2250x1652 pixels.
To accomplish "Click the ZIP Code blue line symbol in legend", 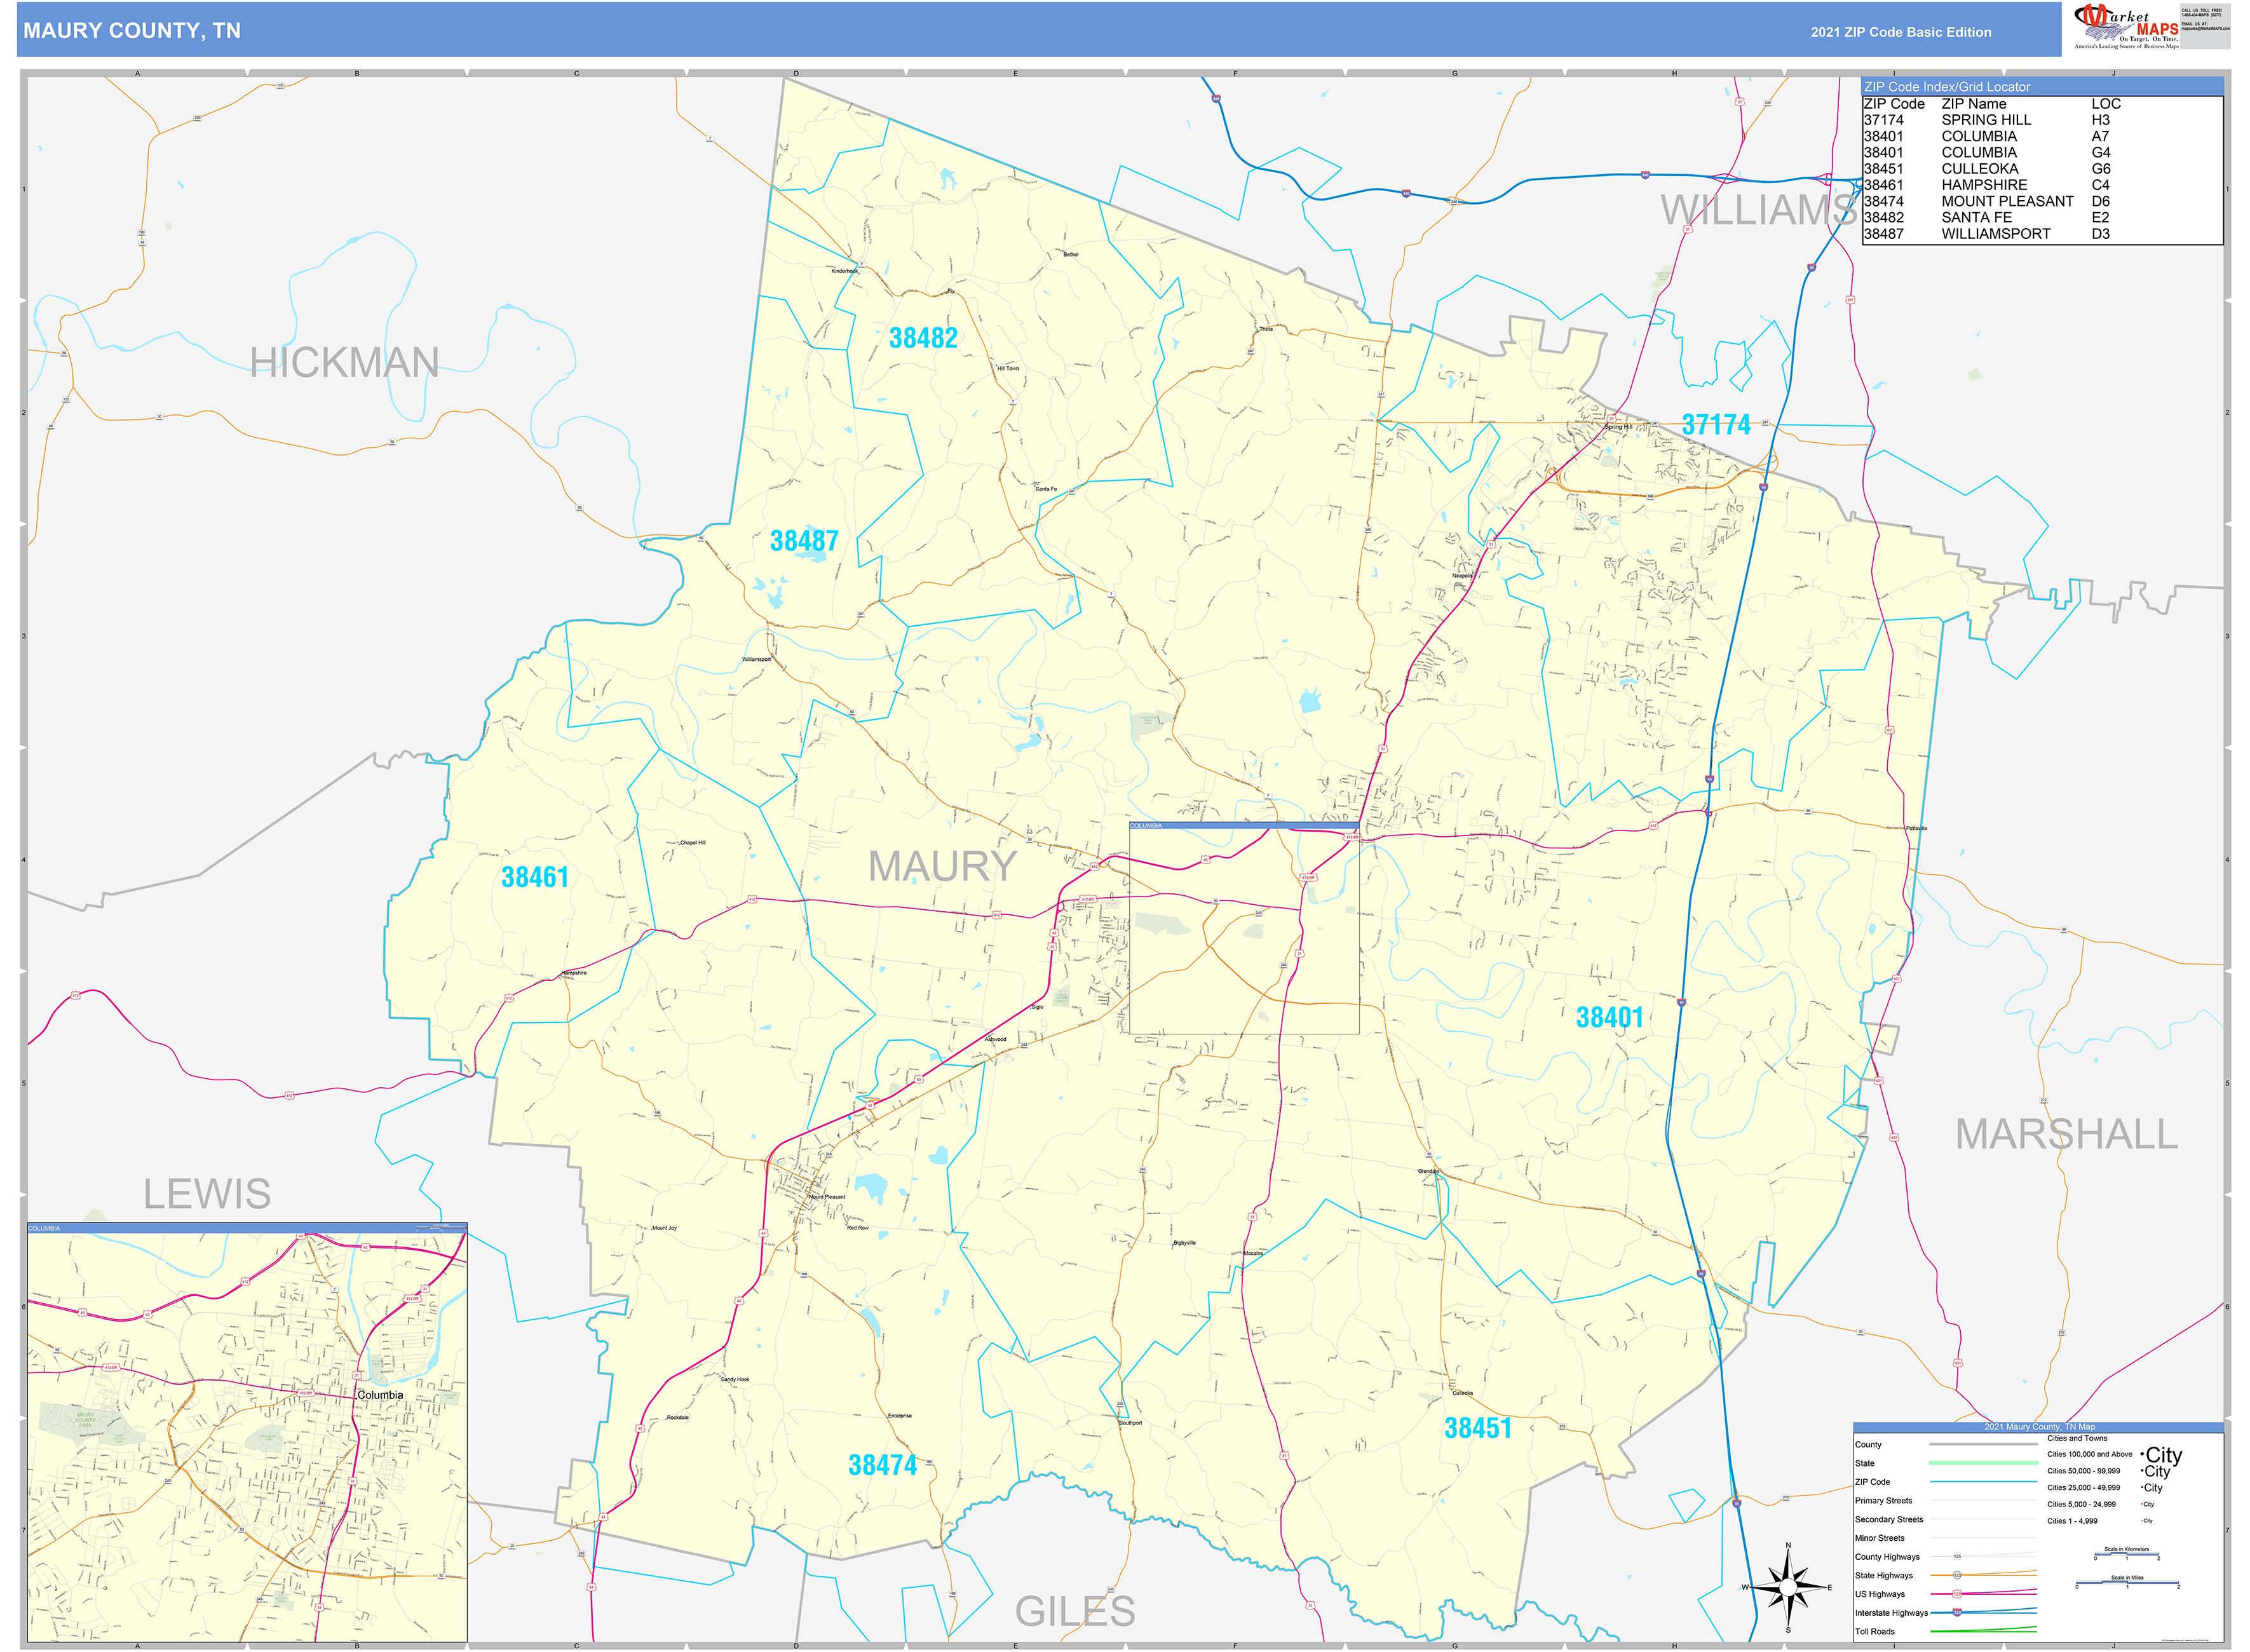I will pyautogui.click(x=1984, y=1482).
